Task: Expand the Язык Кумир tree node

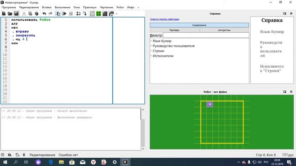Action: point(151,41)
